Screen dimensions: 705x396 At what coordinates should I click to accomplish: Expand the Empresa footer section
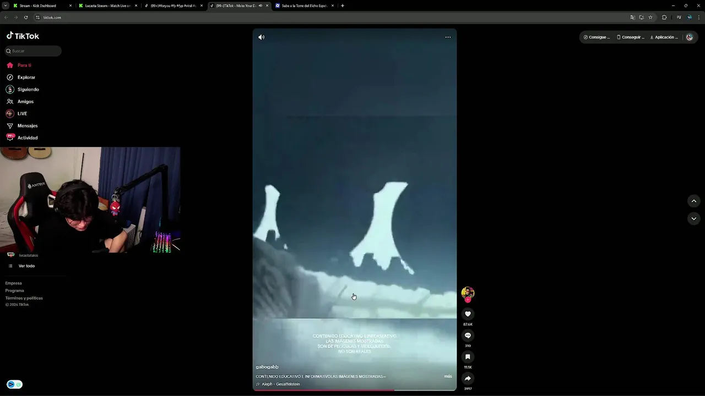point(14,283)
